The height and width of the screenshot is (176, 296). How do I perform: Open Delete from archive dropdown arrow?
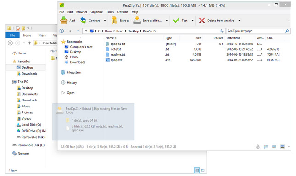pyautogui.click(x=239, y=21)
